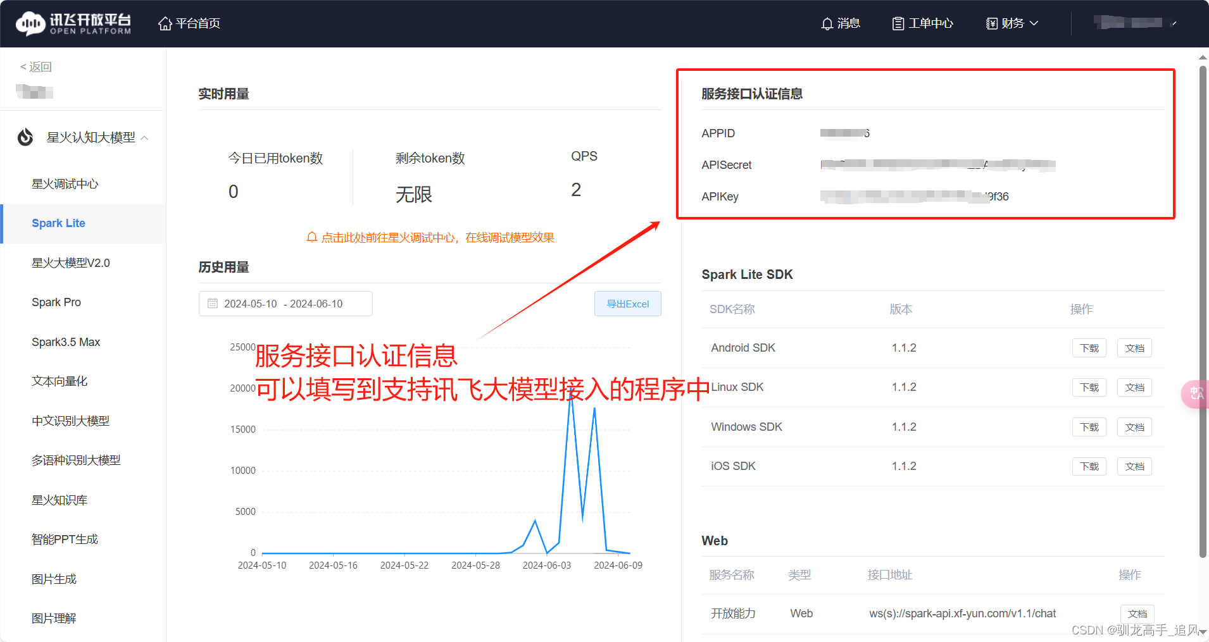Click the scrollbar up arrow
Viewport: 1209px width, 642px height.
(1203, 58)
